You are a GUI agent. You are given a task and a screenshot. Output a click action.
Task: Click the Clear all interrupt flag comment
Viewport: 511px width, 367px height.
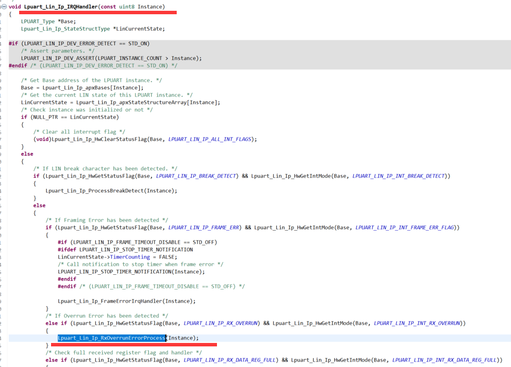79,132
